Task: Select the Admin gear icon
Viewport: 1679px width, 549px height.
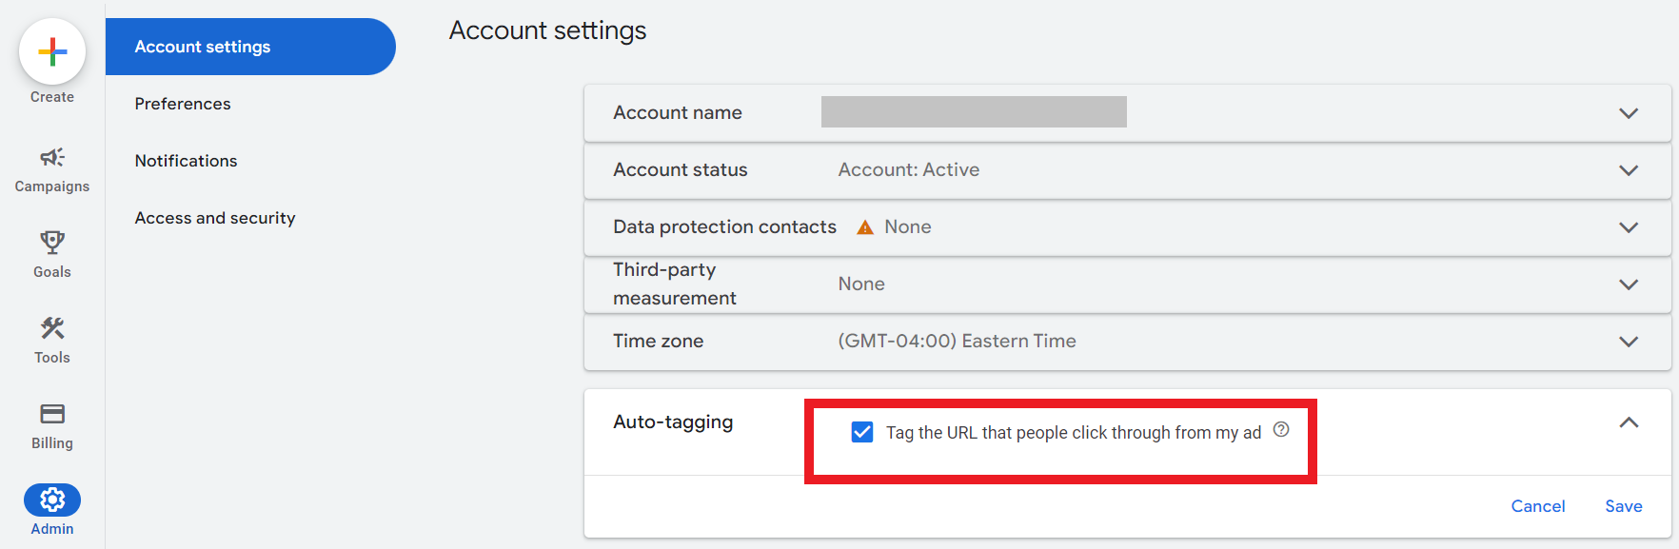Action: tap(51, 499)
